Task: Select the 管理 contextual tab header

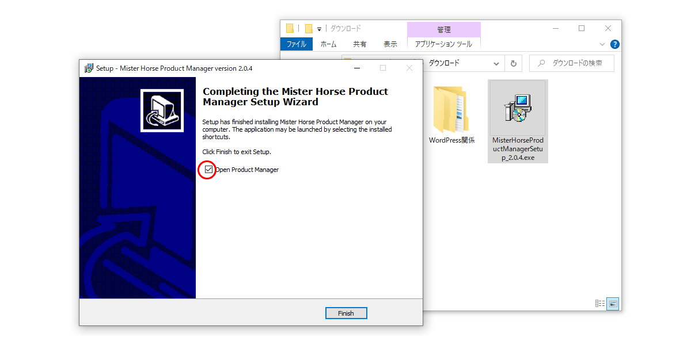Action: click(x=443, y=29)
